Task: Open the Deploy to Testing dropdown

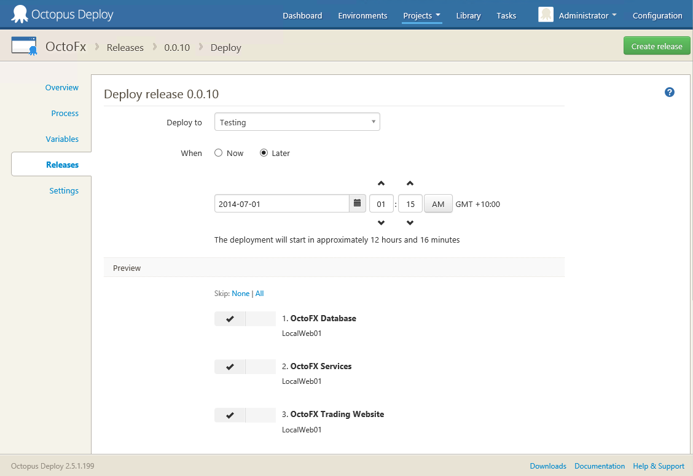Action: pos(297,122)
